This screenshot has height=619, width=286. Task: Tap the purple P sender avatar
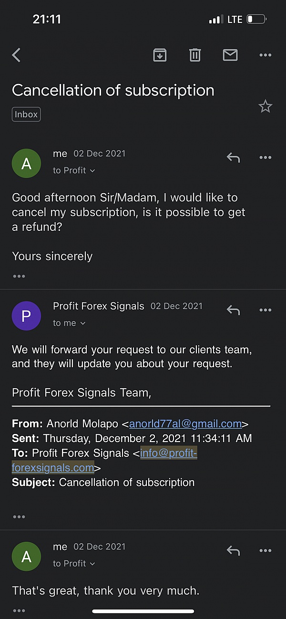click(26, 316)
